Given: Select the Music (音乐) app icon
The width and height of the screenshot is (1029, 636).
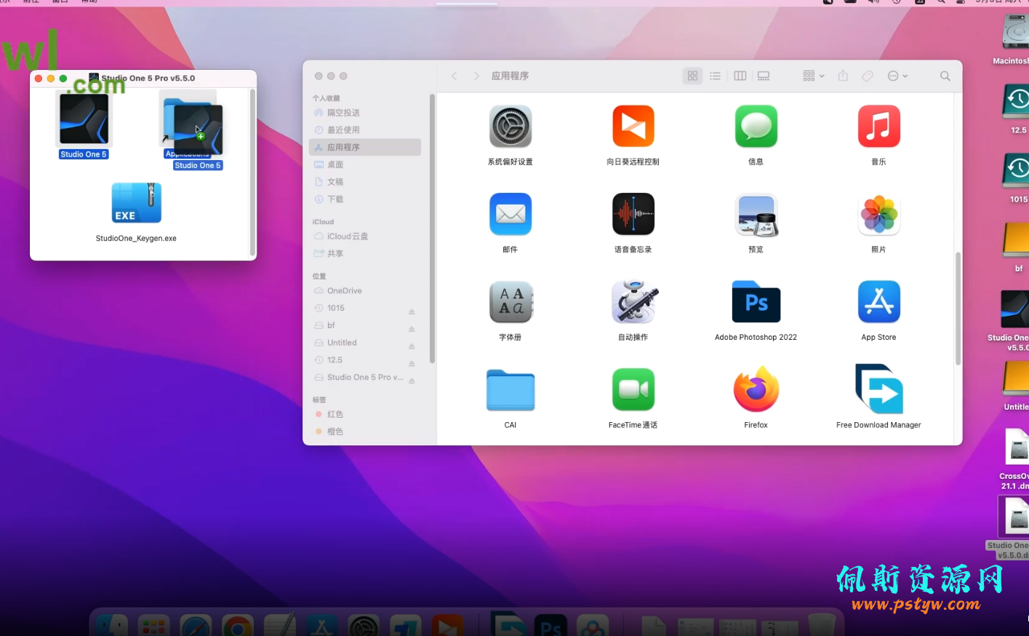Looking at the screenshot, I should click(x=879, y=127).
